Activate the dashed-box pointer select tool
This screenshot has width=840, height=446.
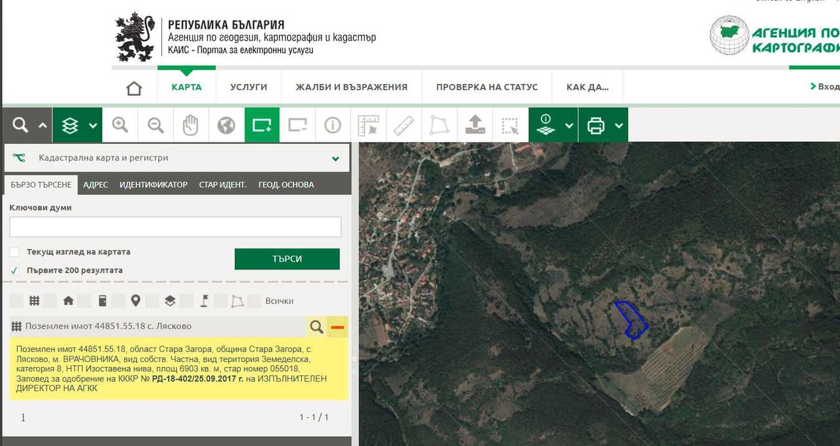click(510, 125)
